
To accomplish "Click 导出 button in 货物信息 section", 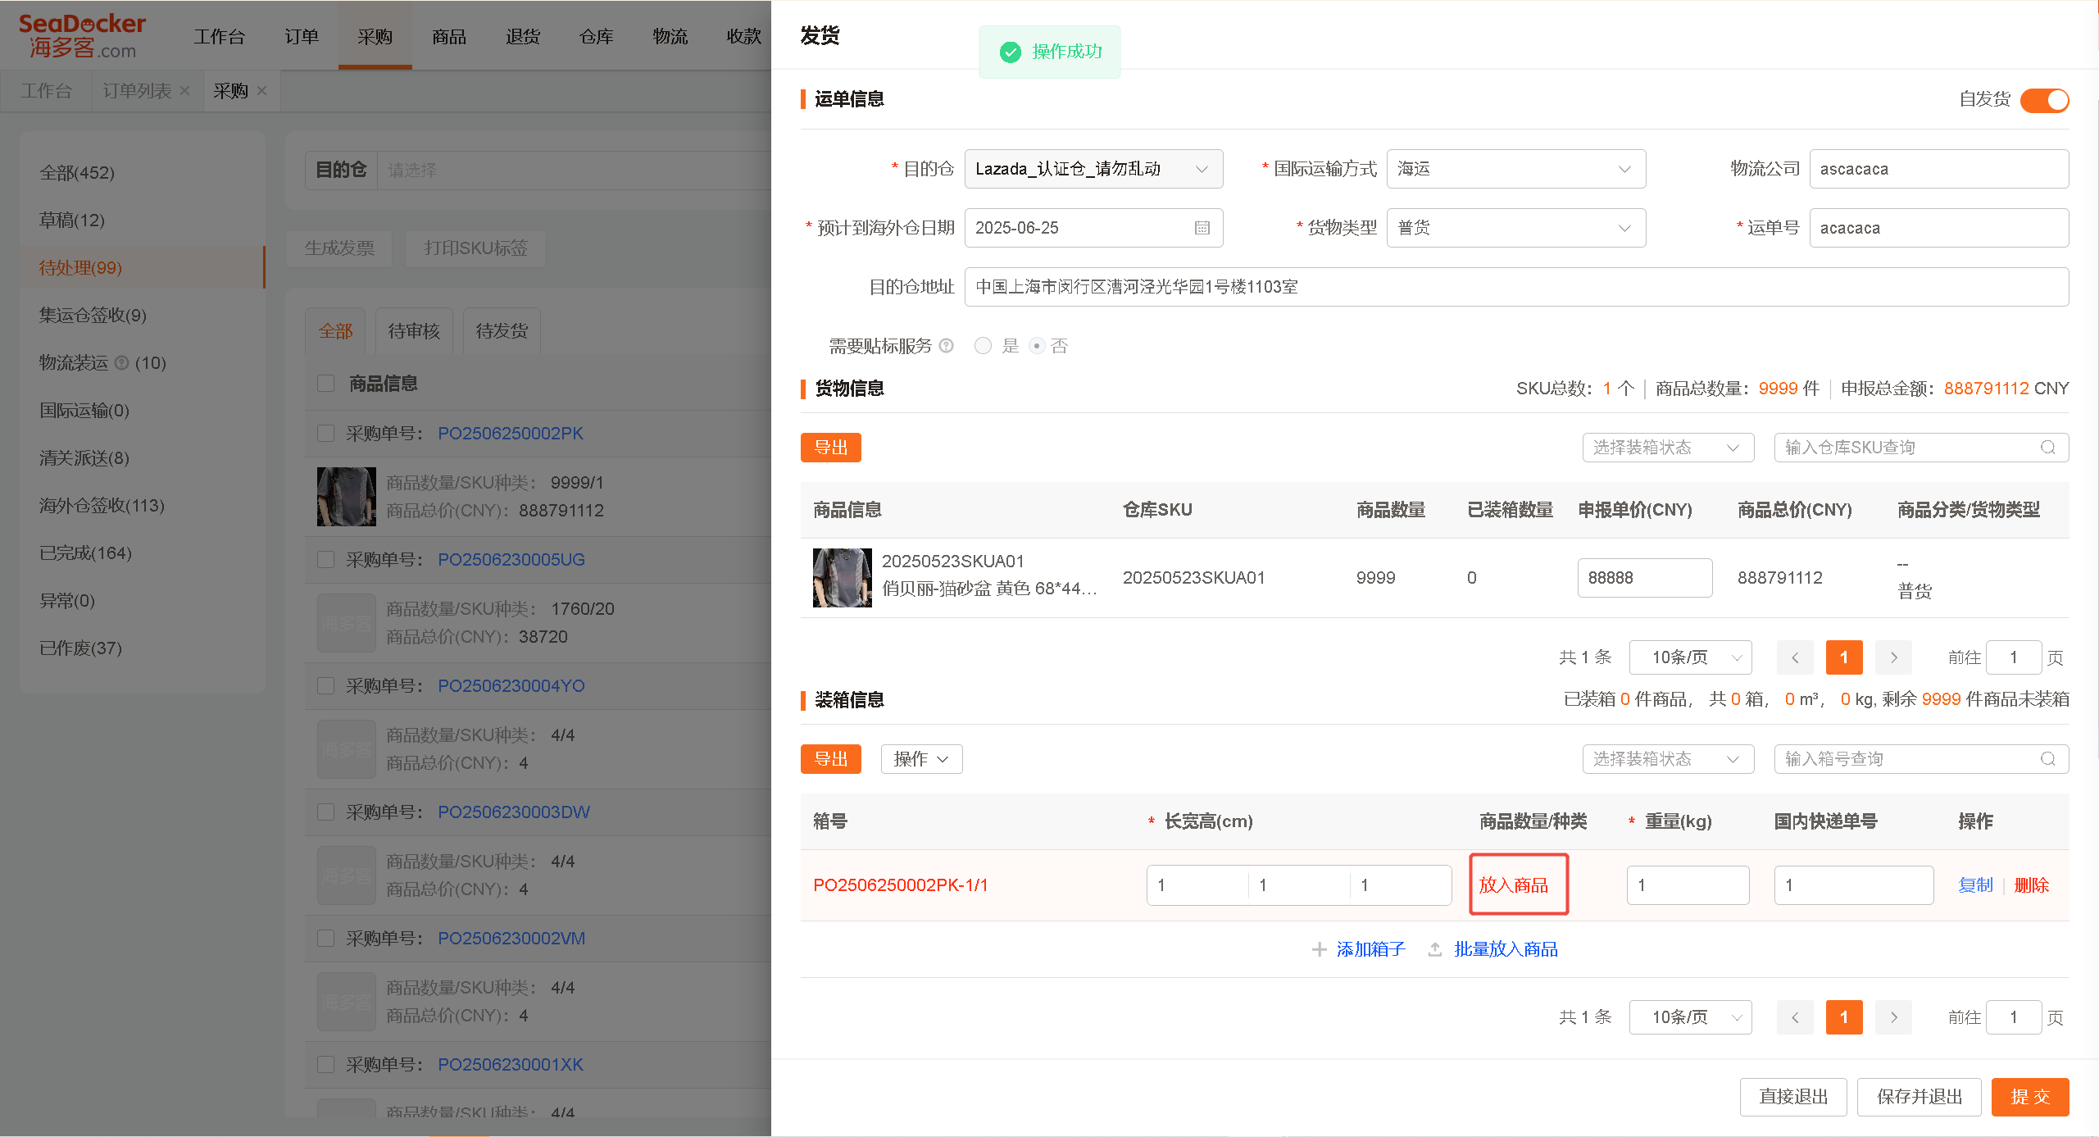I will tap(830, 448).
